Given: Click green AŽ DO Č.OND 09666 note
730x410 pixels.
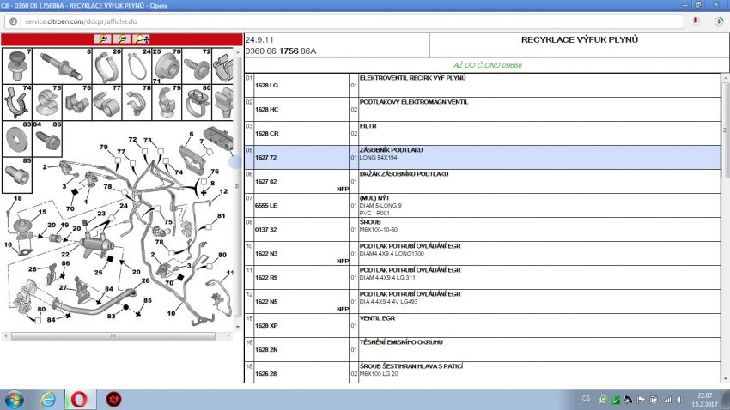Looking at the screenshot, I should tap(488, 65).
